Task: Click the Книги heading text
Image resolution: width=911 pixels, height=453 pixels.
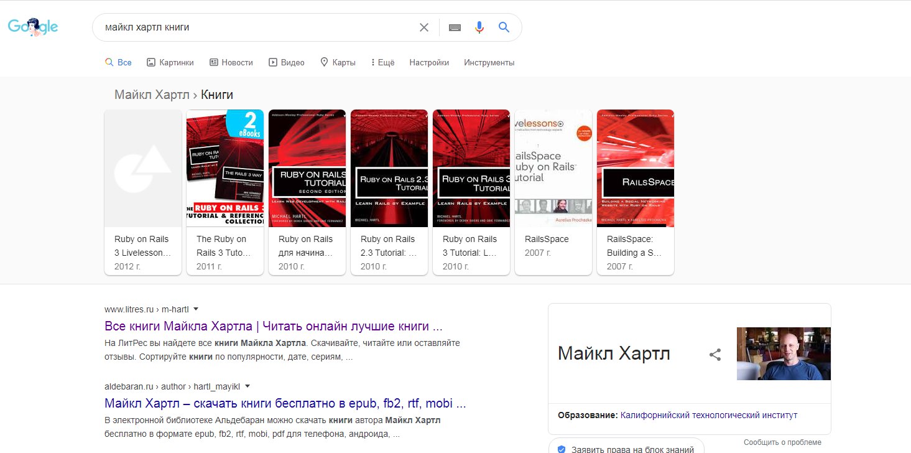Action: 217,95
